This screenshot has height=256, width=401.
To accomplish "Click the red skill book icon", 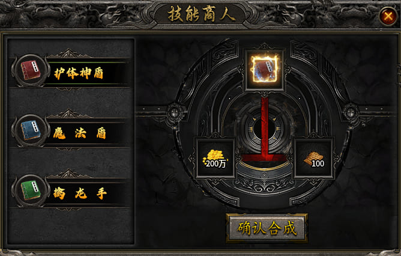I will (x=31, y=70).
